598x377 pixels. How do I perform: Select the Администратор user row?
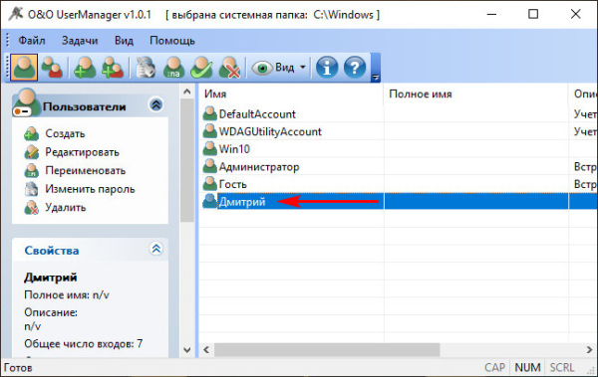pyautogui.click(x=398, y=166)
